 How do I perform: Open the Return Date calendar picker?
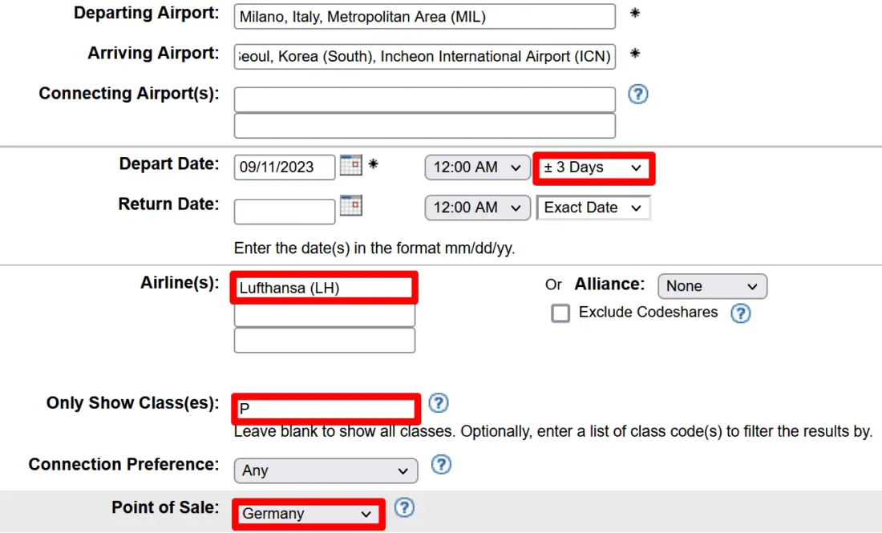[x=350, y=206]
